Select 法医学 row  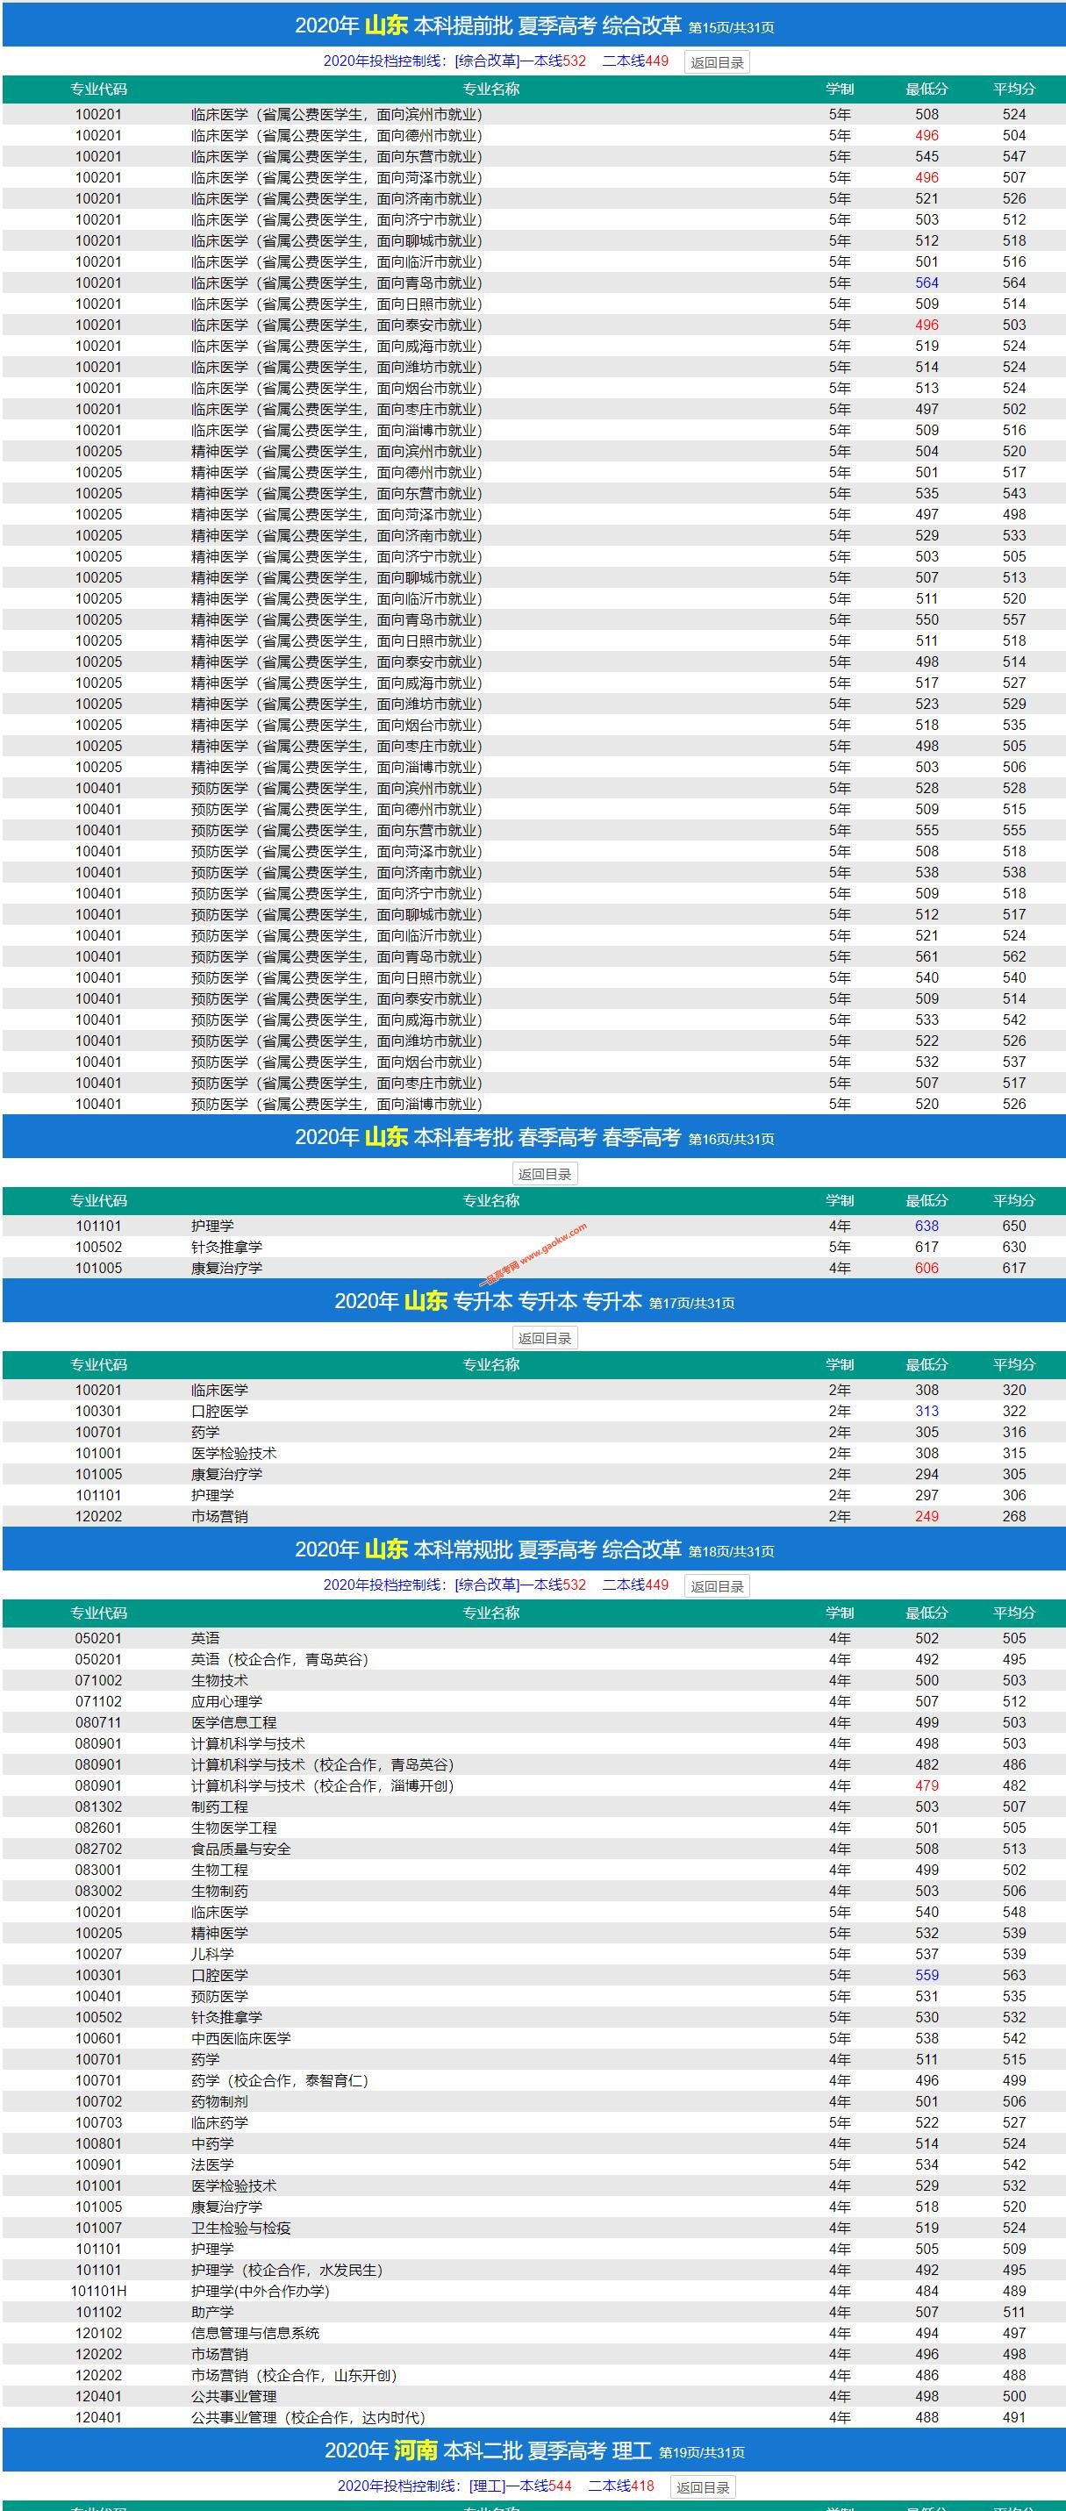click(534, 2165)
